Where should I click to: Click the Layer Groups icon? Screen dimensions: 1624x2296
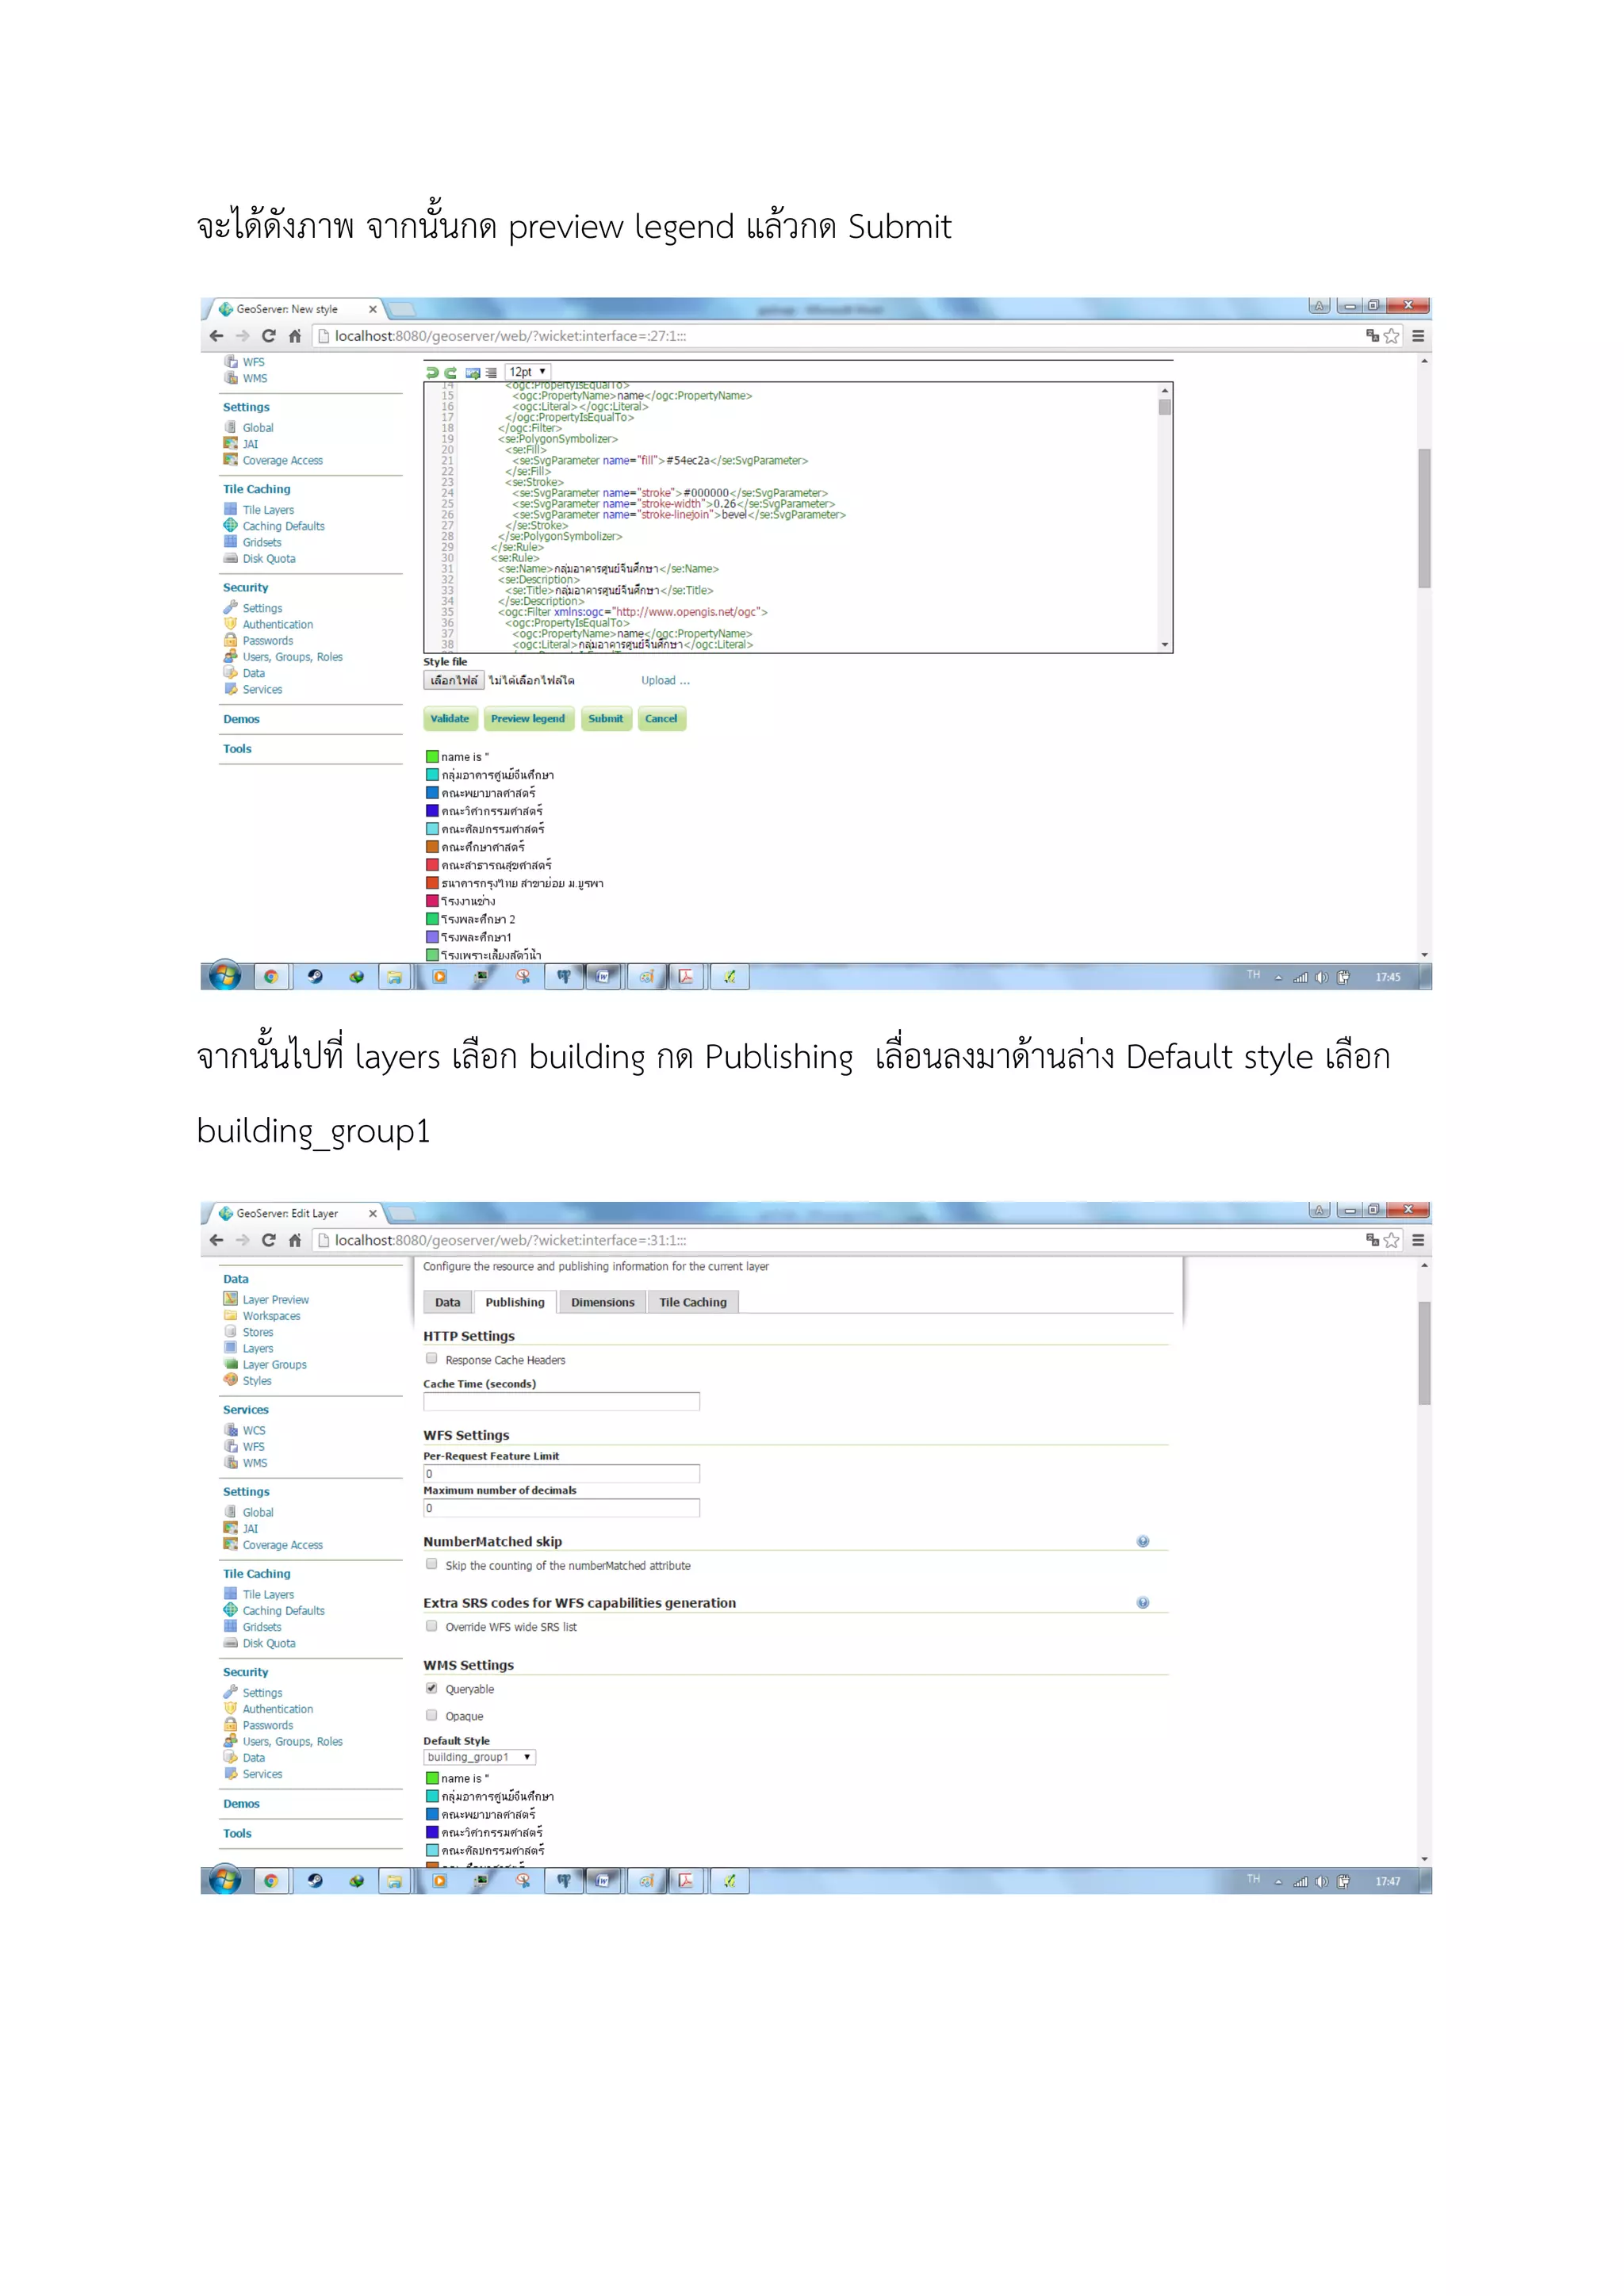click(x=230, y=1364)
